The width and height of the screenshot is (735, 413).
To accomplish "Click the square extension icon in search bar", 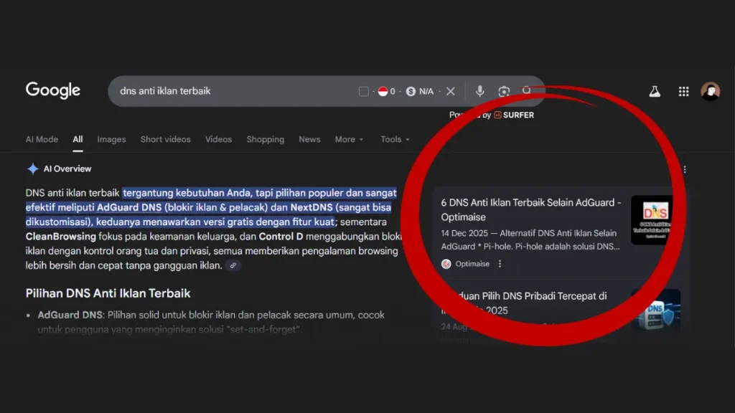I will pyautogui.click(x=363, y=91).
